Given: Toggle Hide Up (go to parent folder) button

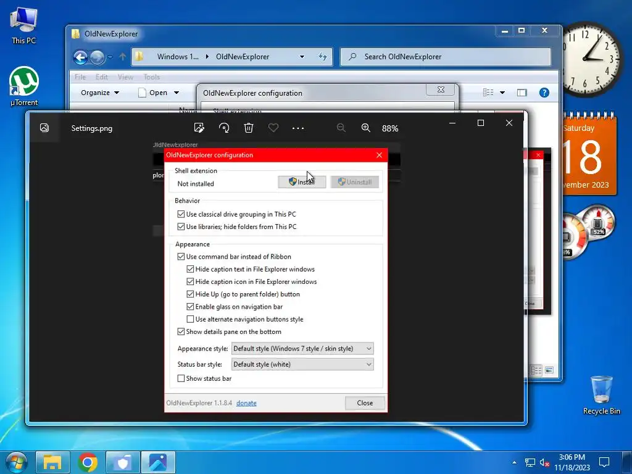Looking at the screenshot, I should pyautogui.click(x=190, y=294).
